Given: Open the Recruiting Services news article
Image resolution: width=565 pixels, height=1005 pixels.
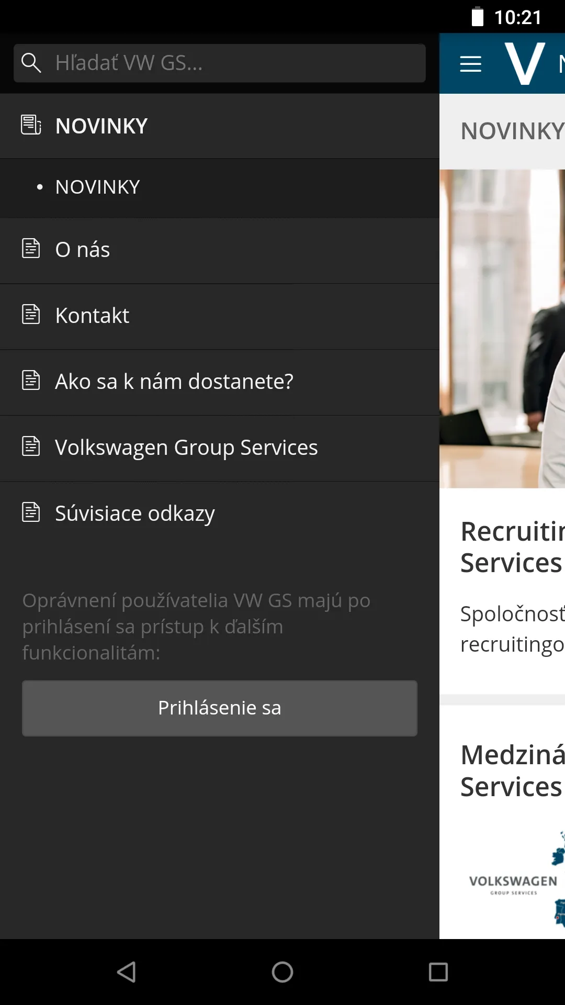Looking at the screenshot, I should pyautogui.click(x=512, y=548).
